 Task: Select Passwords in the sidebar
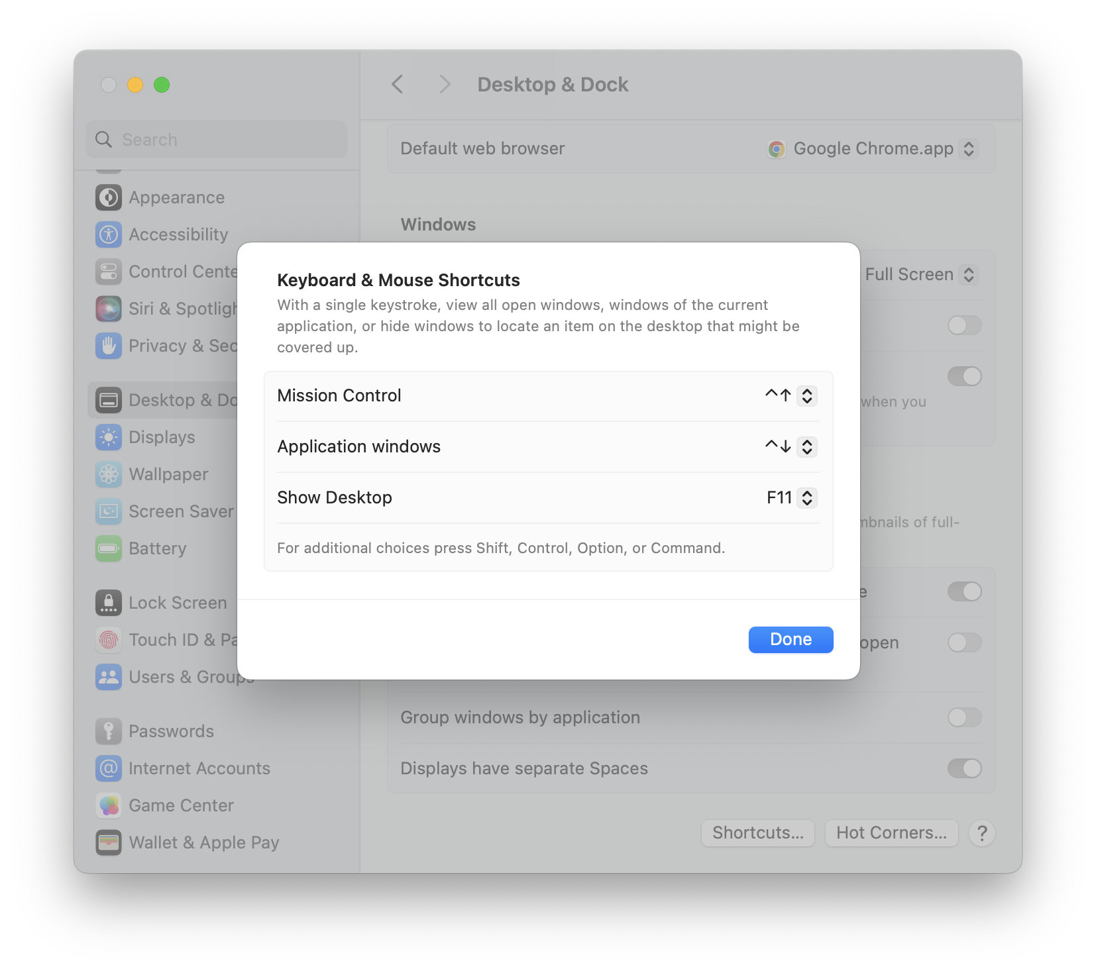[x=172, y=731]
